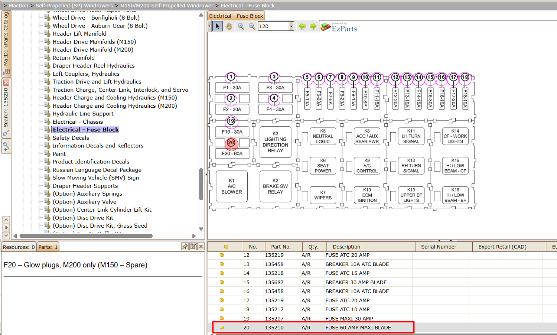Click the Self-Propelled (SP) Windrowers breadcrumb
The width and height of the screenshot is (557, 335).
[74, 6]
